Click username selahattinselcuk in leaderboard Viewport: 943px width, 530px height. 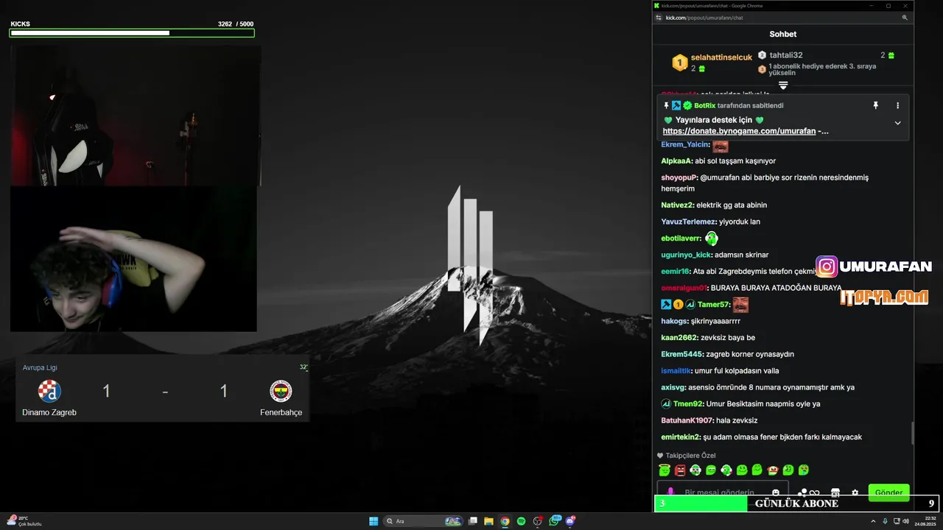coord(721,57)
